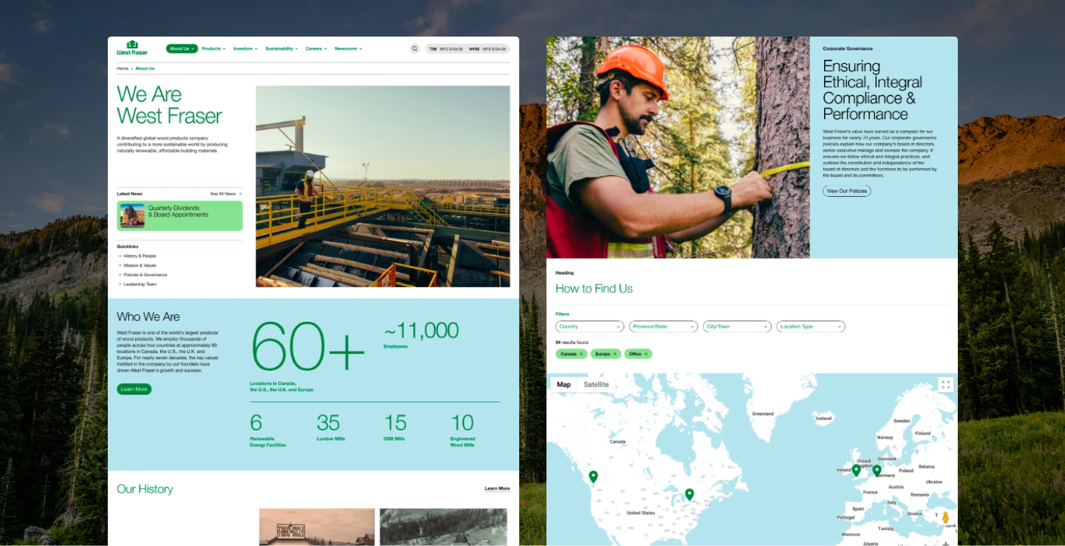Click the 6 Renewable Energy Facilities stat

[268, 430]
